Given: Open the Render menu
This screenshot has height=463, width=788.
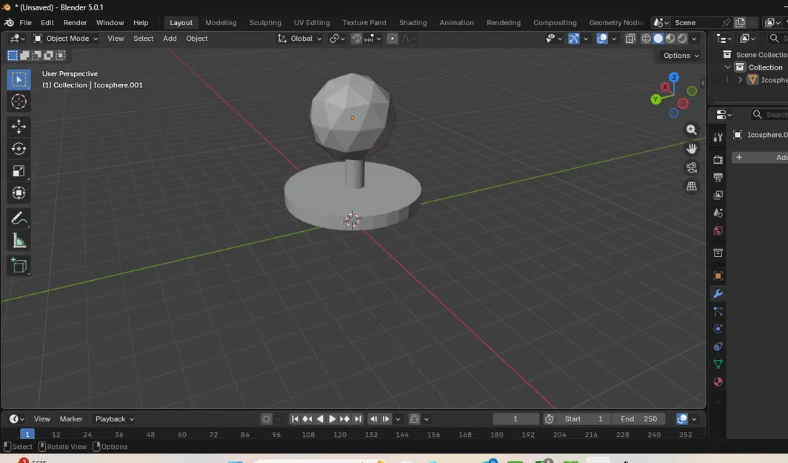Looking at the screenshot, I should 75,23.
